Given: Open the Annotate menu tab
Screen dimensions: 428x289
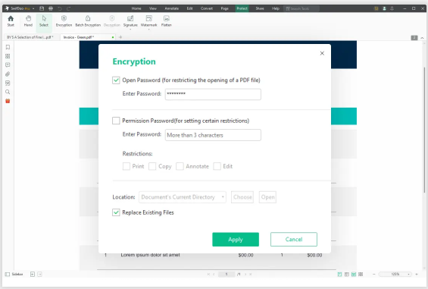Looking at the screenshot, I should [x=171, y=8].
